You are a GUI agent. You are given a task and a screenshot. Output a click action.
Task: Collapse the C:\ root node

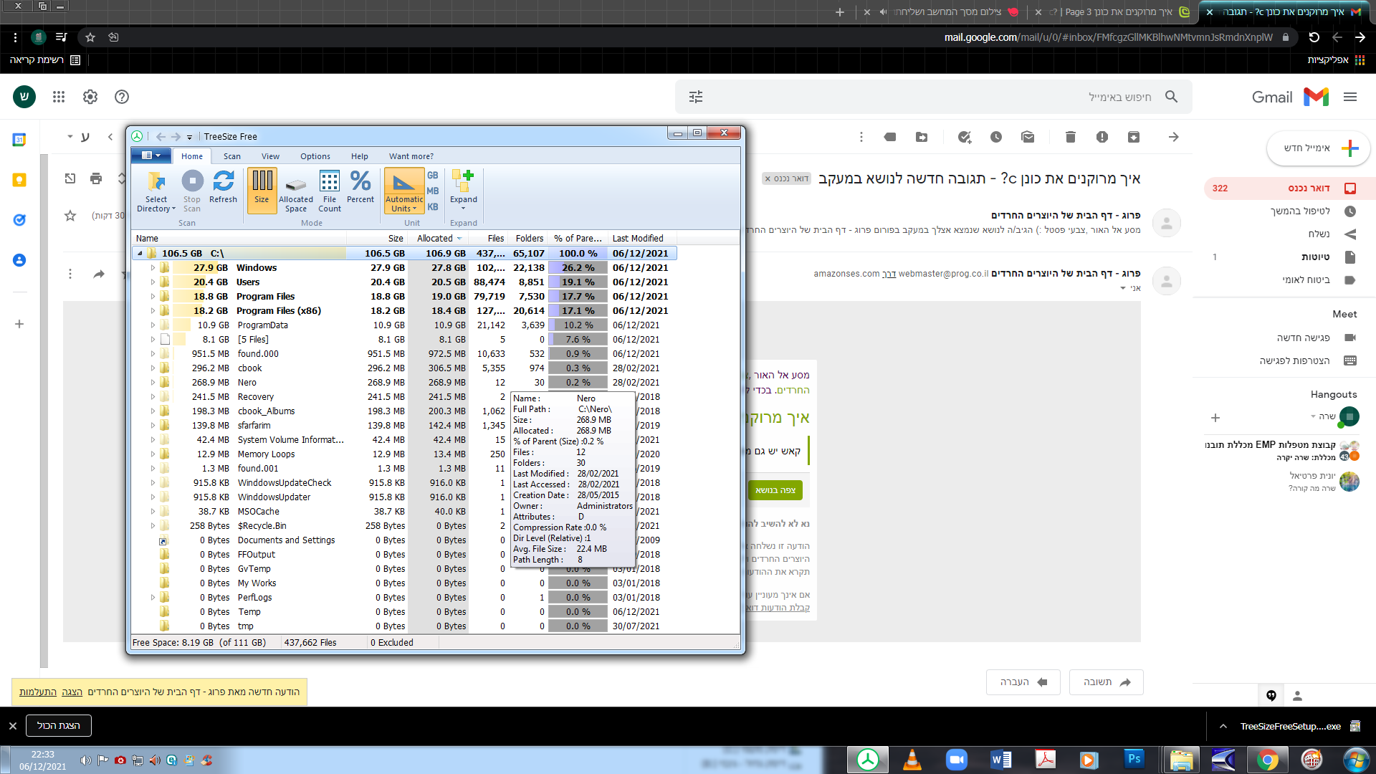(140, 253)
